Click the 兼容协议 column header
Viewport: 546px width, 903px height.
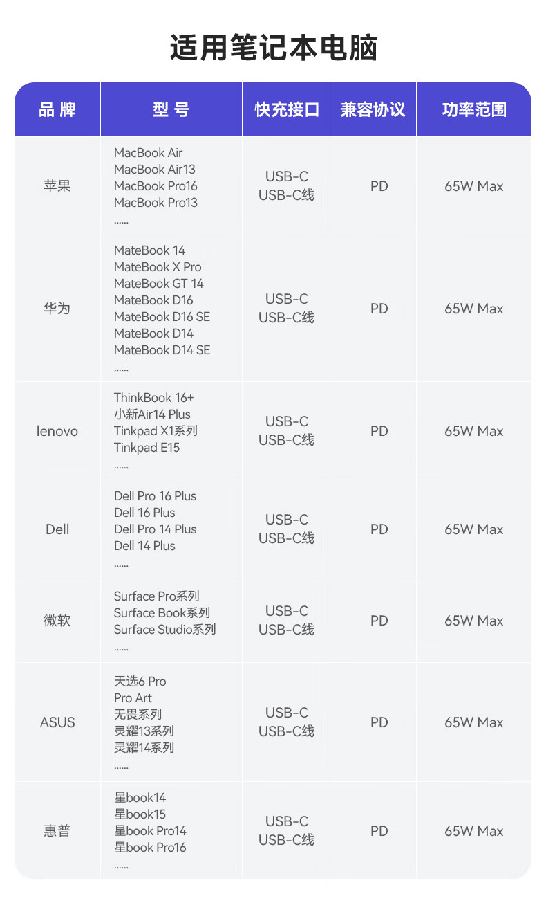373,109
